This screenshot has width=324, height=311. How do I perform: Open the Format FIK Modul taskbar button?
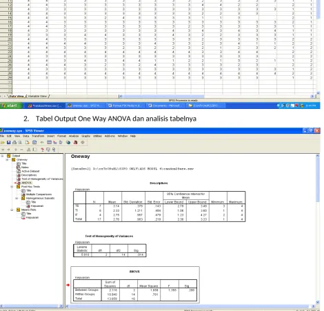[125, 106]
